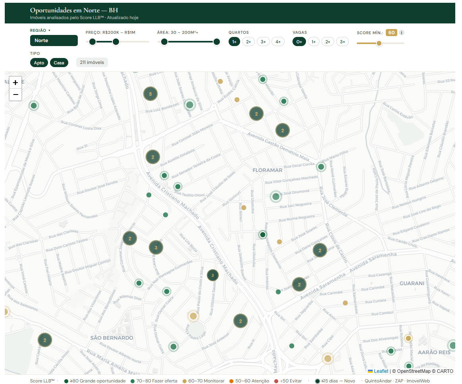Image resolution: width=462 pixels, height=384 pixels.
Task: Select new dark-green marker on Rua Joaquim Clemente
Action: tap(262, 235)
